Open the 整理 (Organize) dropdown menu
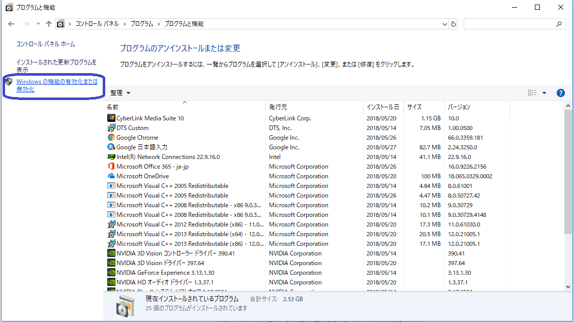Image resolution: width=574 pixels, height=322 pixels. [x=120, y=92]
